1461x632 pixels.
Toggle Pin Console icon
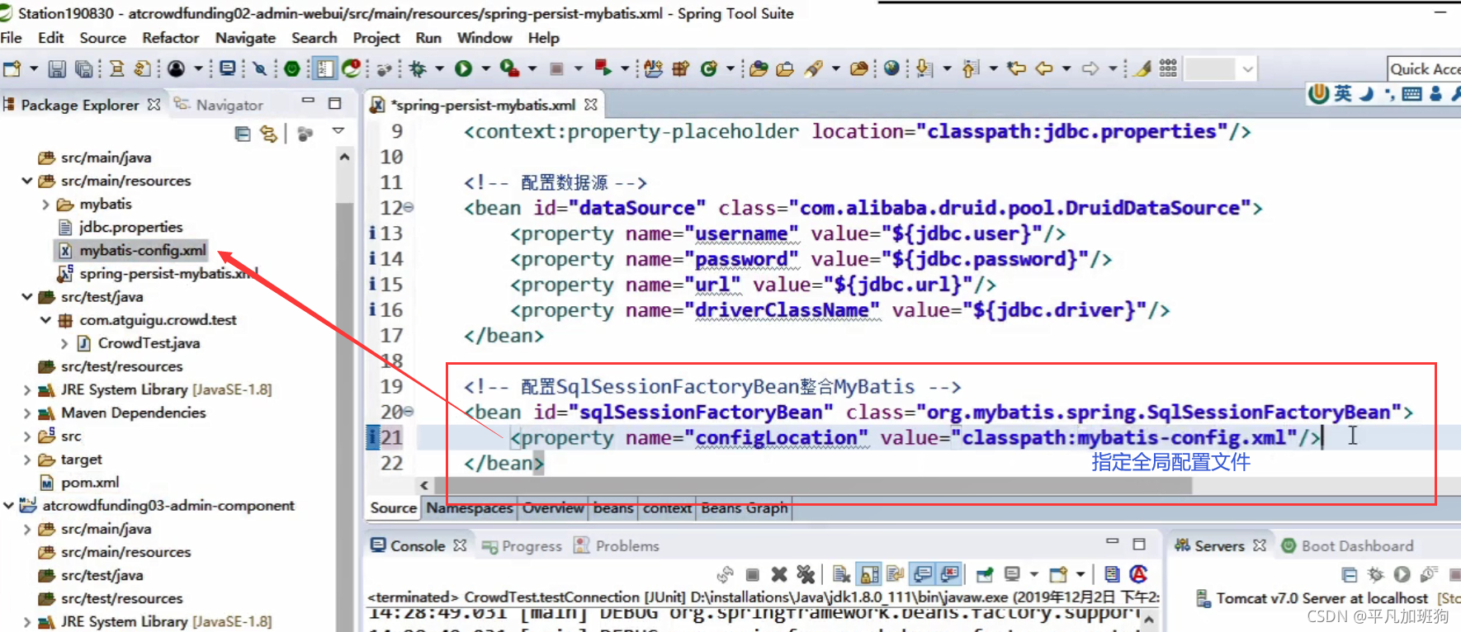click(x=985, y=574)
